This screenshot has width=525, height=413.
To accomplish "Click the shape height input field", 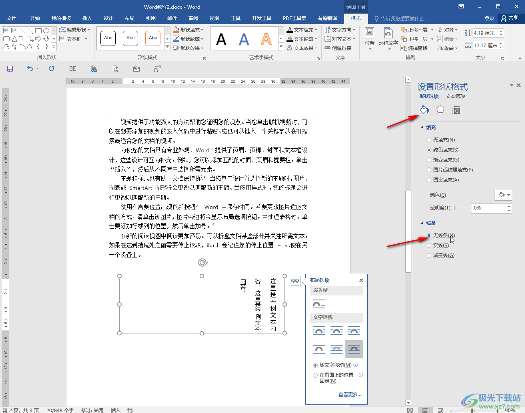I will (485, 33).
